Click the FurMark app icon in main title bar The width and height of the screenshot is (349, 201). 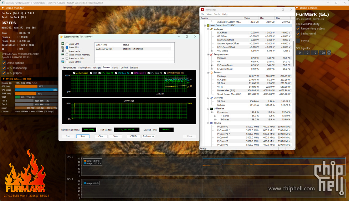tap(3, 2)
